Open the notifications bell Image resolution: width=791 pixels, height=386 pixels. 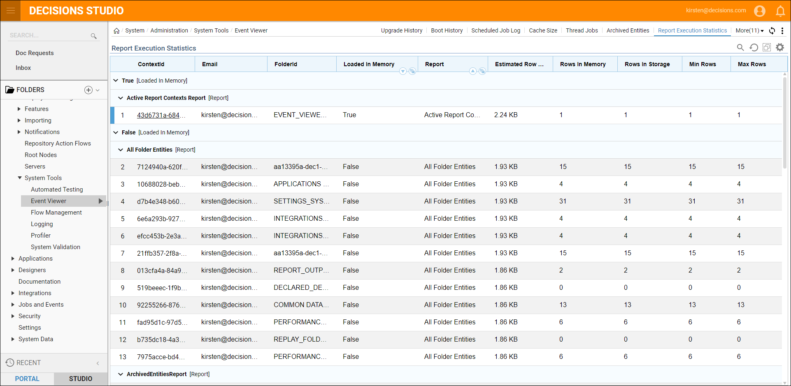780,11
